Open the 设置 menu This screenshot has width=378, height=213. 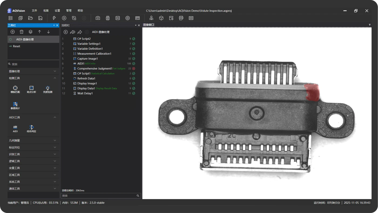click(57, 11)
